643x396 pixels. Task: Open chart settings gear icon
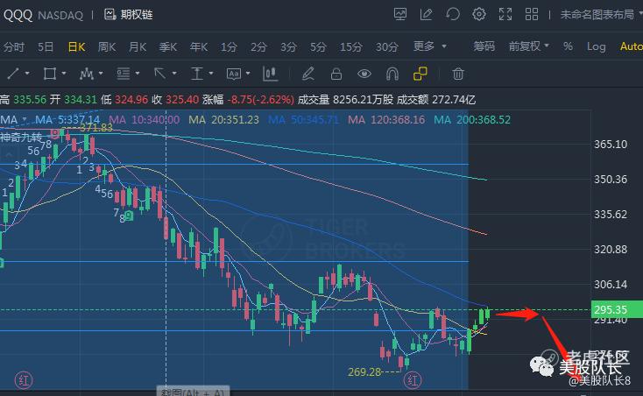pos(479,14)
